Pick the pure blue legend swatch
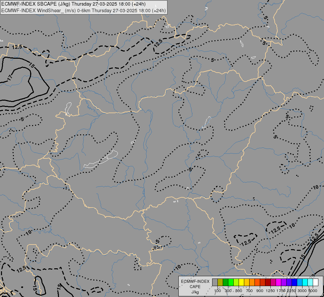This screenshot has height=297, width=324. click(x=294, y=282)
